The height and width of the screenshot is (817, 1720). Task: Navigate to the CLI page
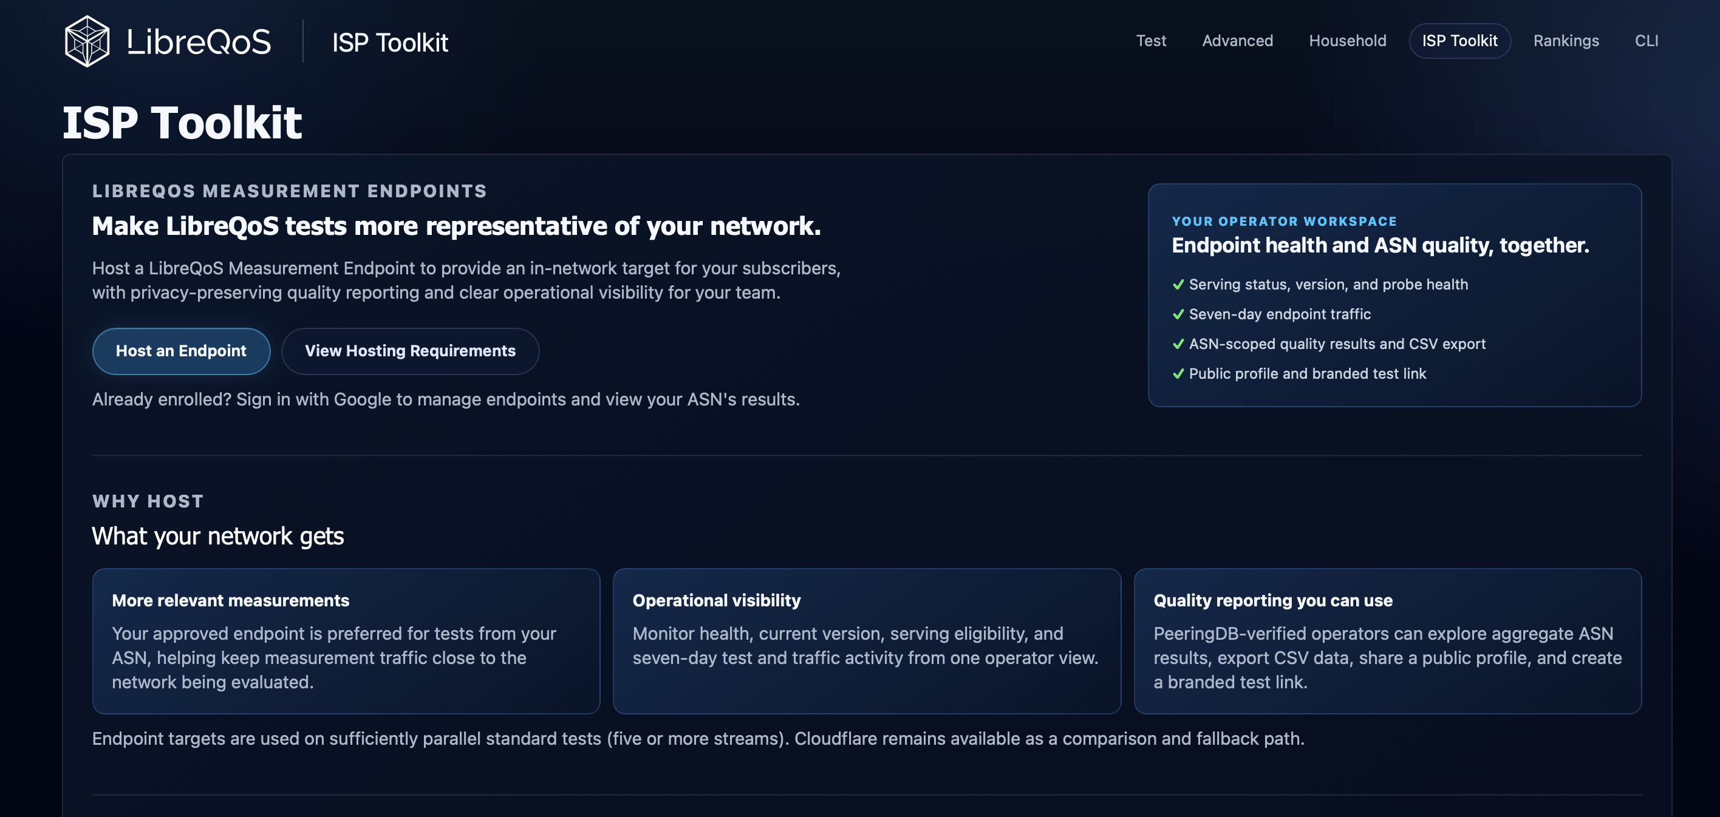click(1646, 41)
